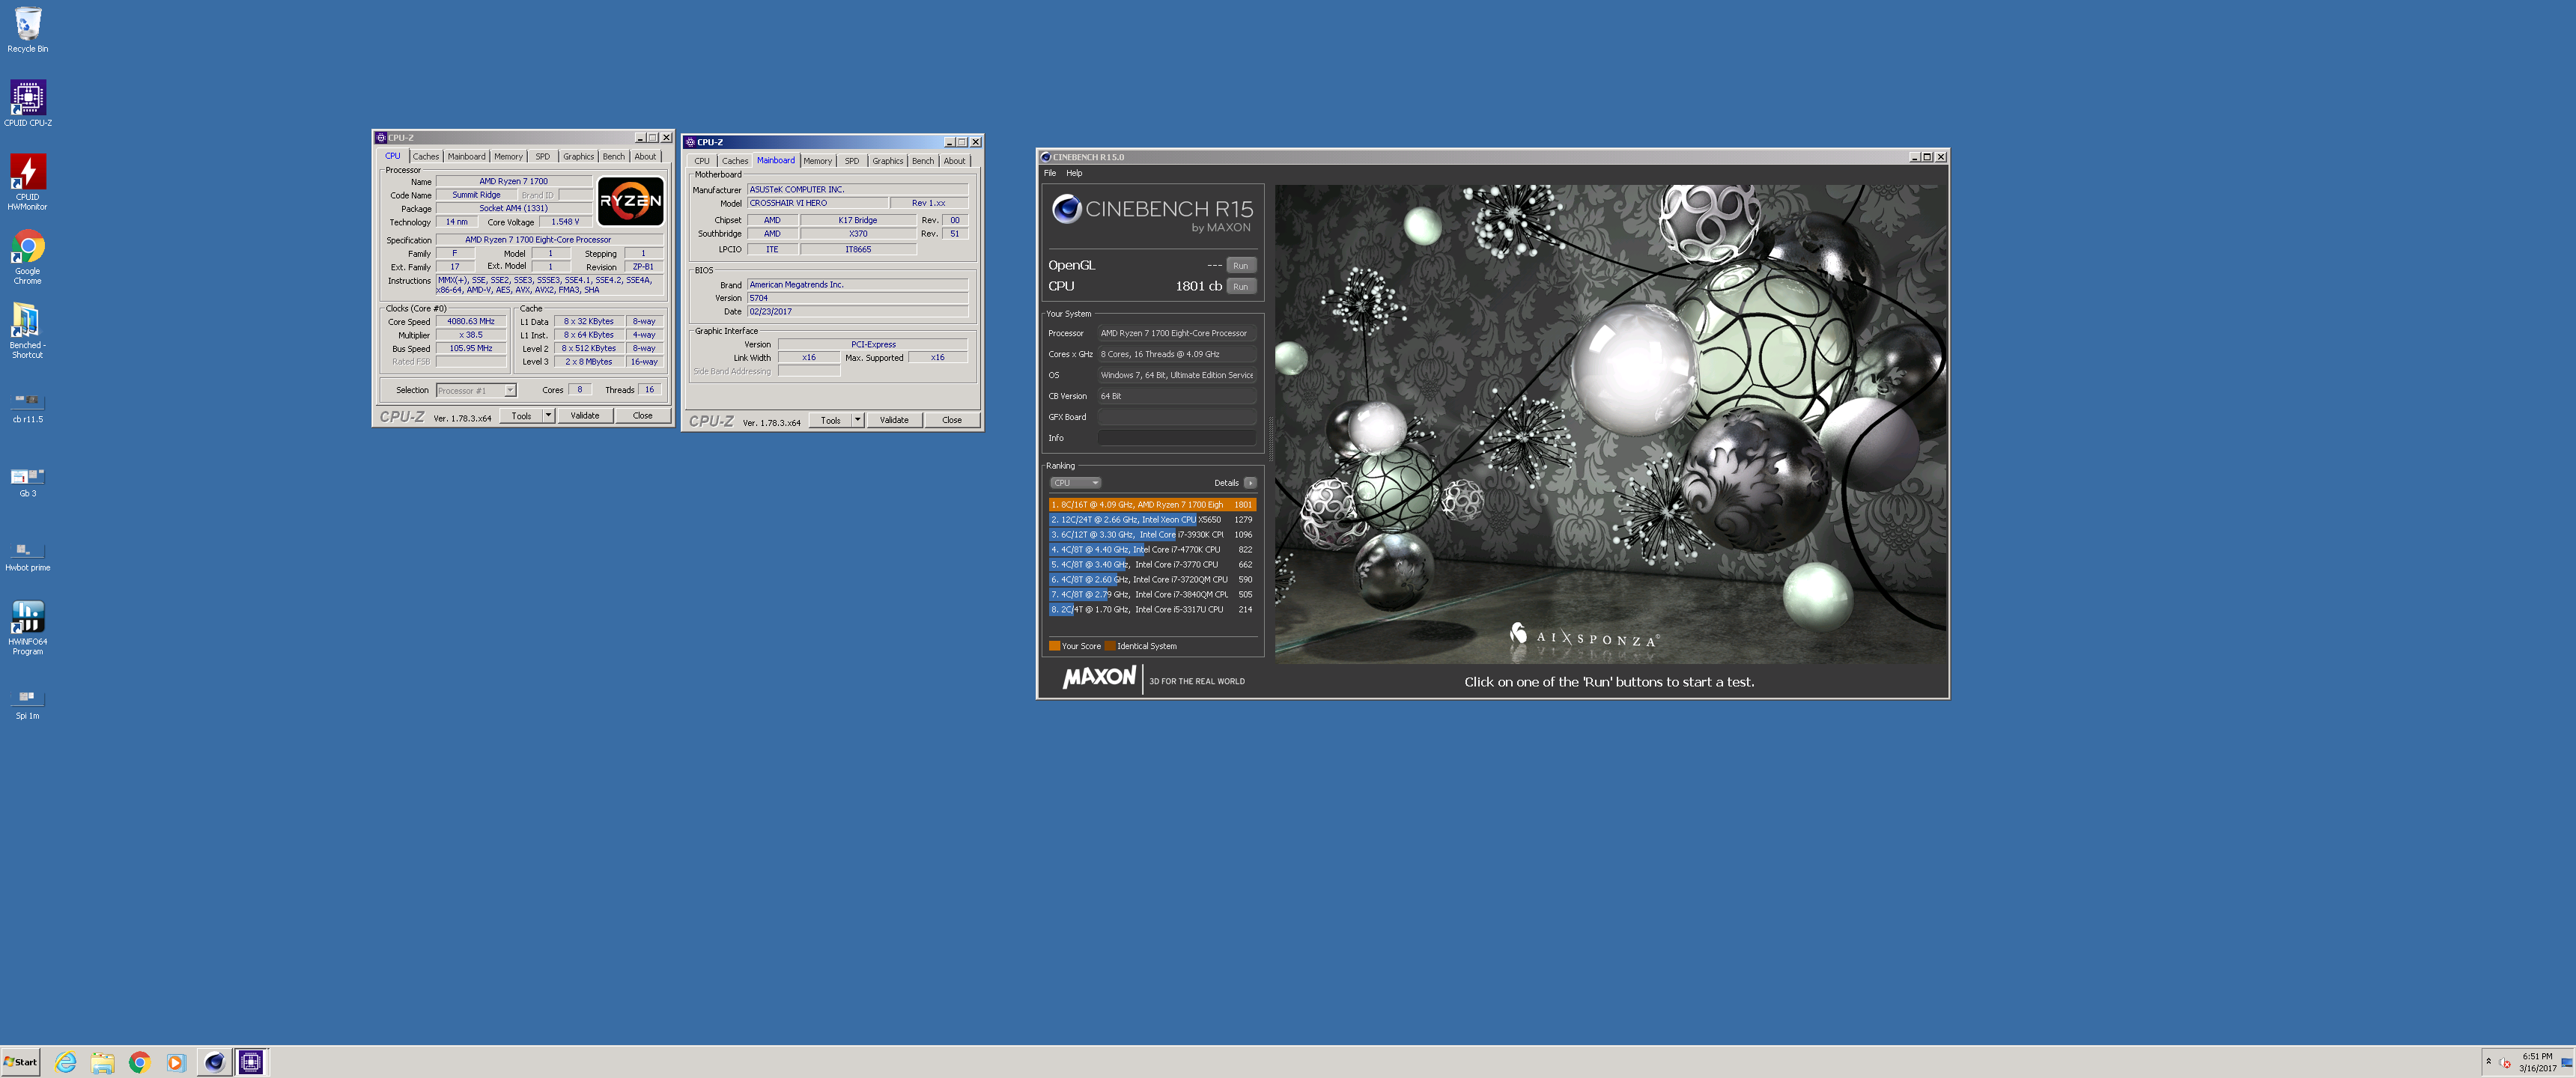This screenshot has height=1078, width=2576.
Task: Select the CPUID CPU-Z desktop shortcut
Action: pos(28,103)
